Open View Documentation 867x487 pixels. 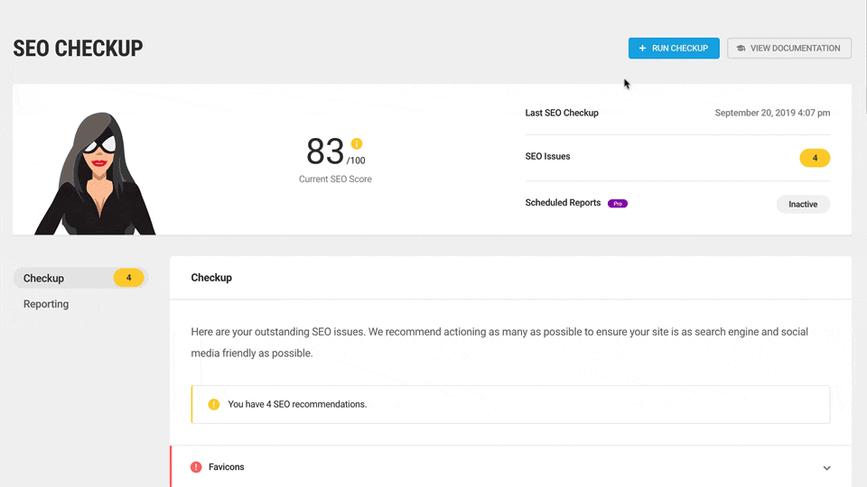coord(788,49)
